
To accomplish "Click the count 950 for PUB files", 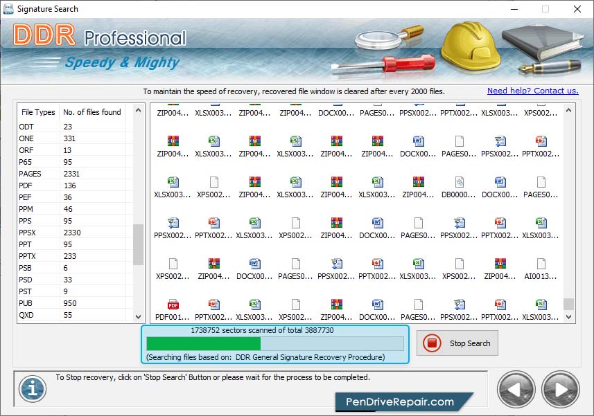I will (x=70, y=303).
